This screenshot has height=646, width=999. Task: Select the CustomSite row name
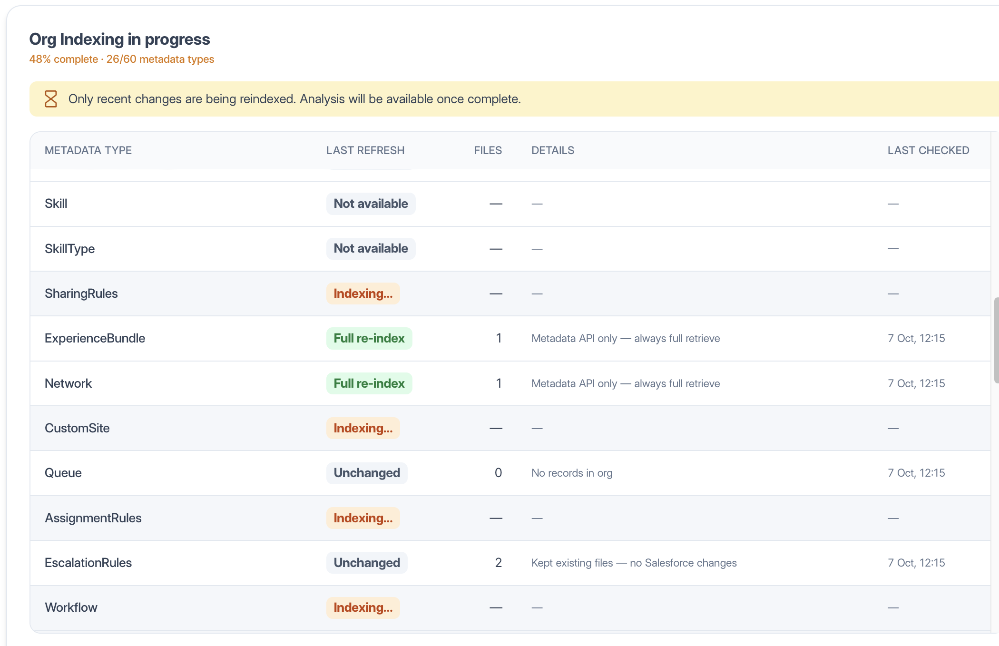77,428
